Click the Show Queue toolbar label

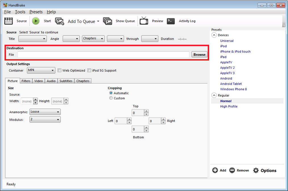tap(125, 21)
